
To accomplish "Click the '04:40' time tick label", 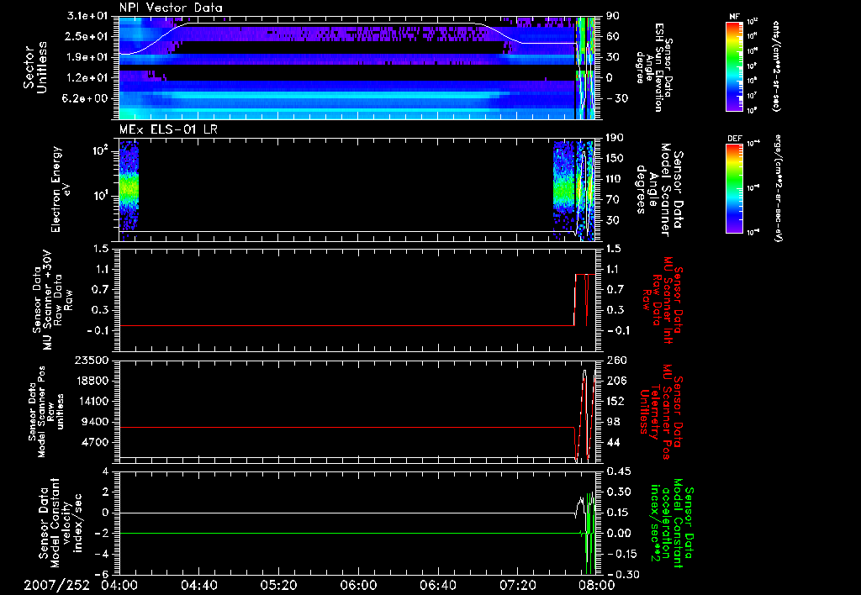I will click(199, 585).
